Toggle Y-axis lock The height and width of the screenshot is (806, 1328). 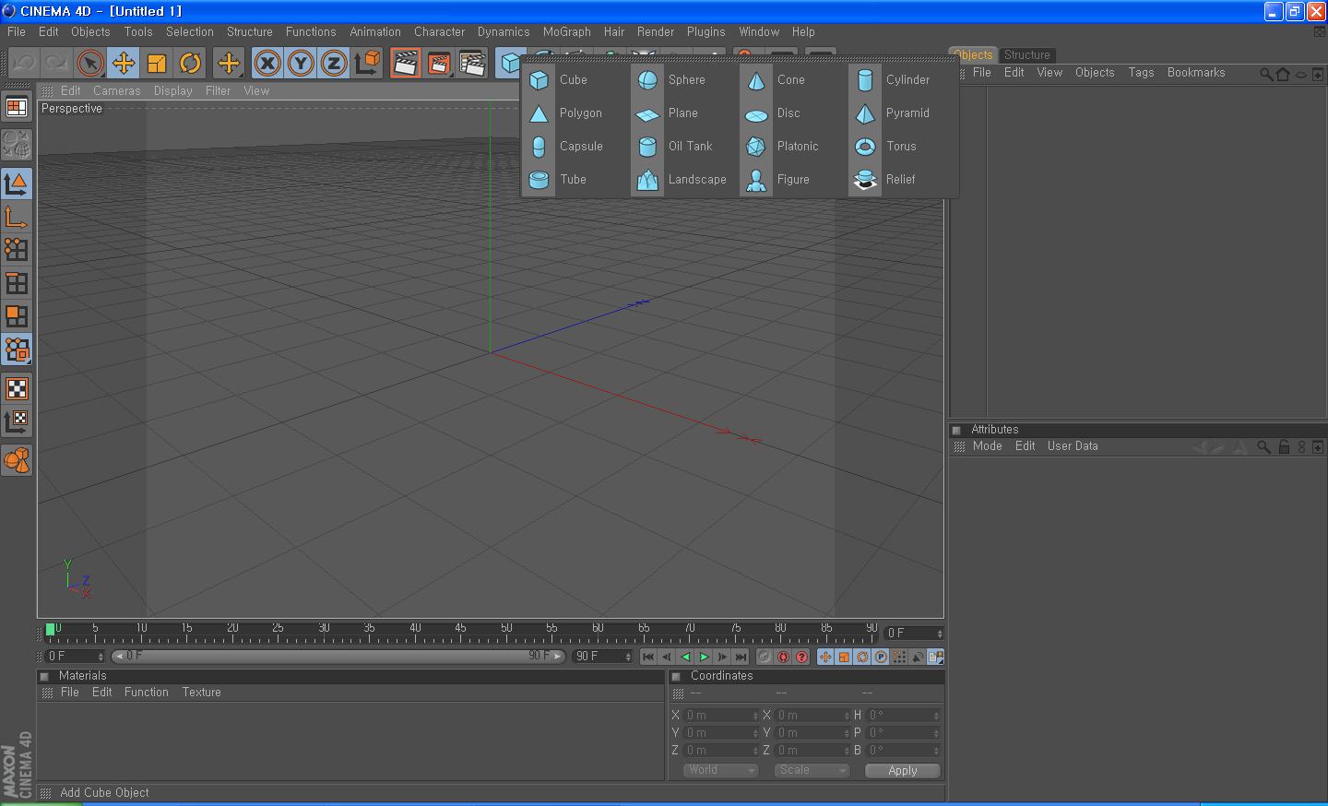[x=301, y=63]
